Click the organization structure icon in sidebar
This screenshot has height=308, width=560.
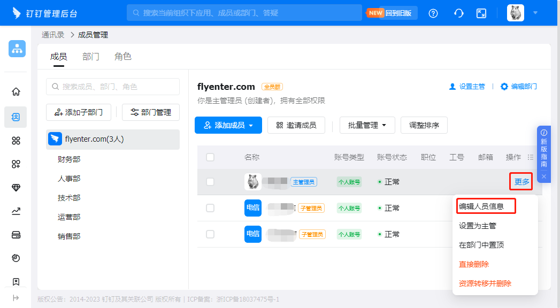pyautogui.click(x=17, y=49)
